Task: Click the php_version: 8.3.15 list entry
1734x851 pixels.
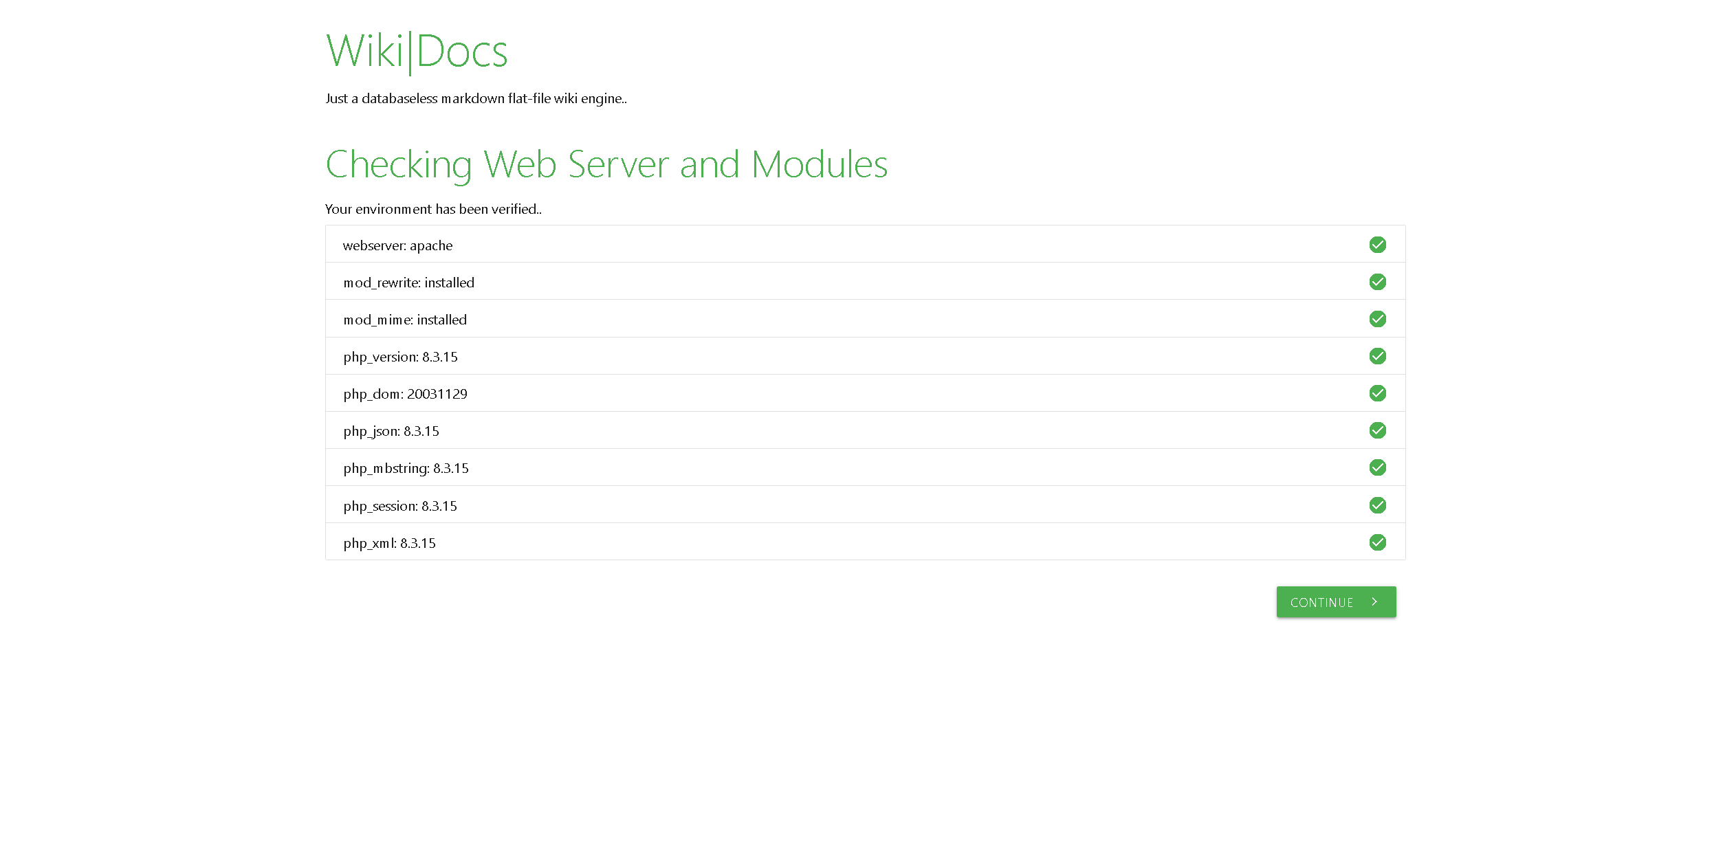Action: (400, 357)
